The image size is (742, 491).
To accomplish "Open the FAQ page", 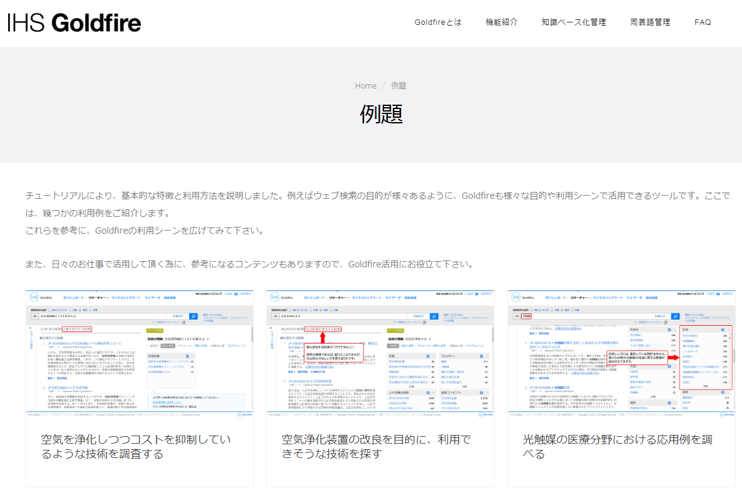I will click(x=703, y=22).
